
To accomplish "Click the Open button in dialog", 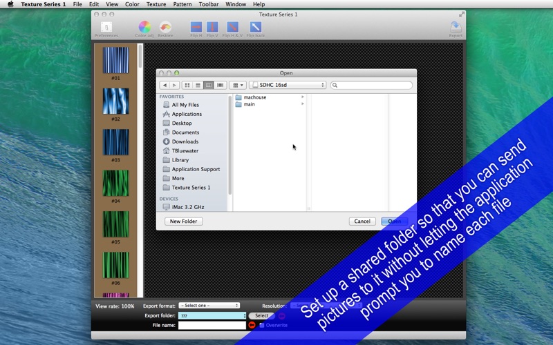I will click(x=394, y=221).
